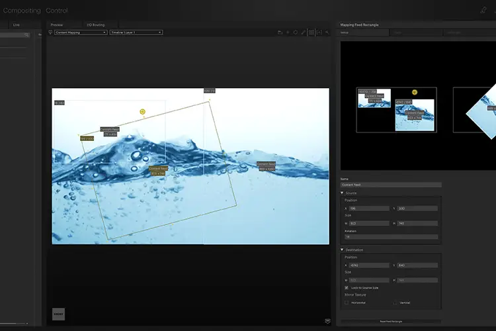The height and width of the screenshot is (331, 496).
Task: Click the gear settings icon in preview toolbar
Action: (296, 32)
